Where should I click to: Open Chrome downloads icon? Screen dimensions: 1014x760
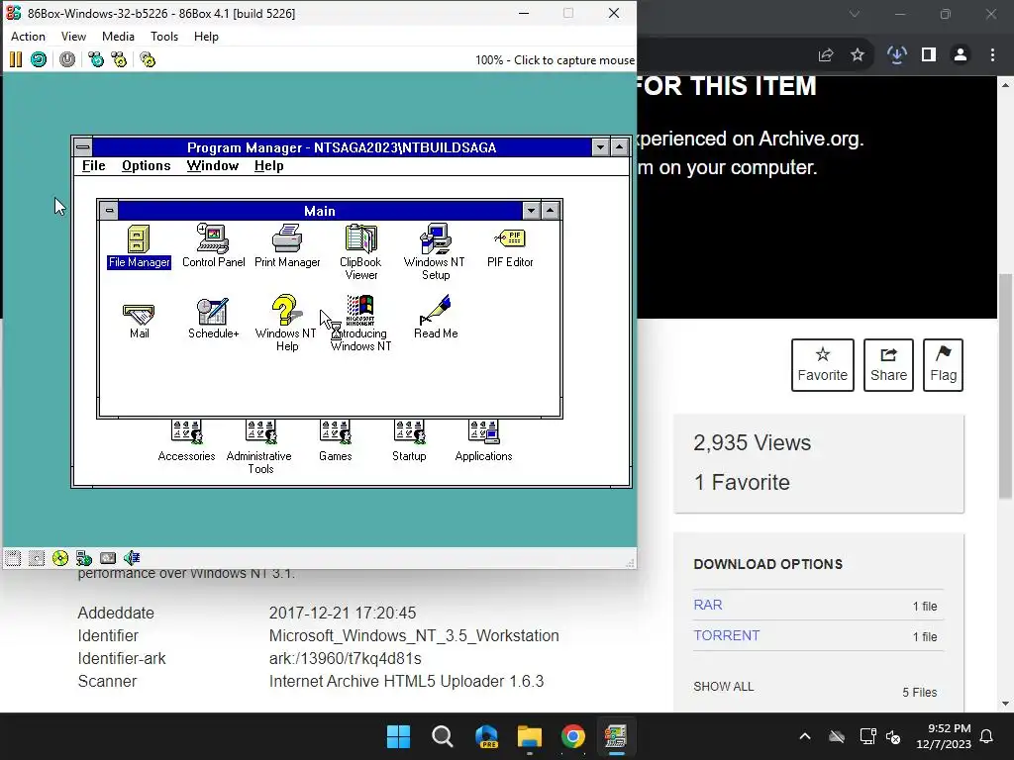coord(896,55)
